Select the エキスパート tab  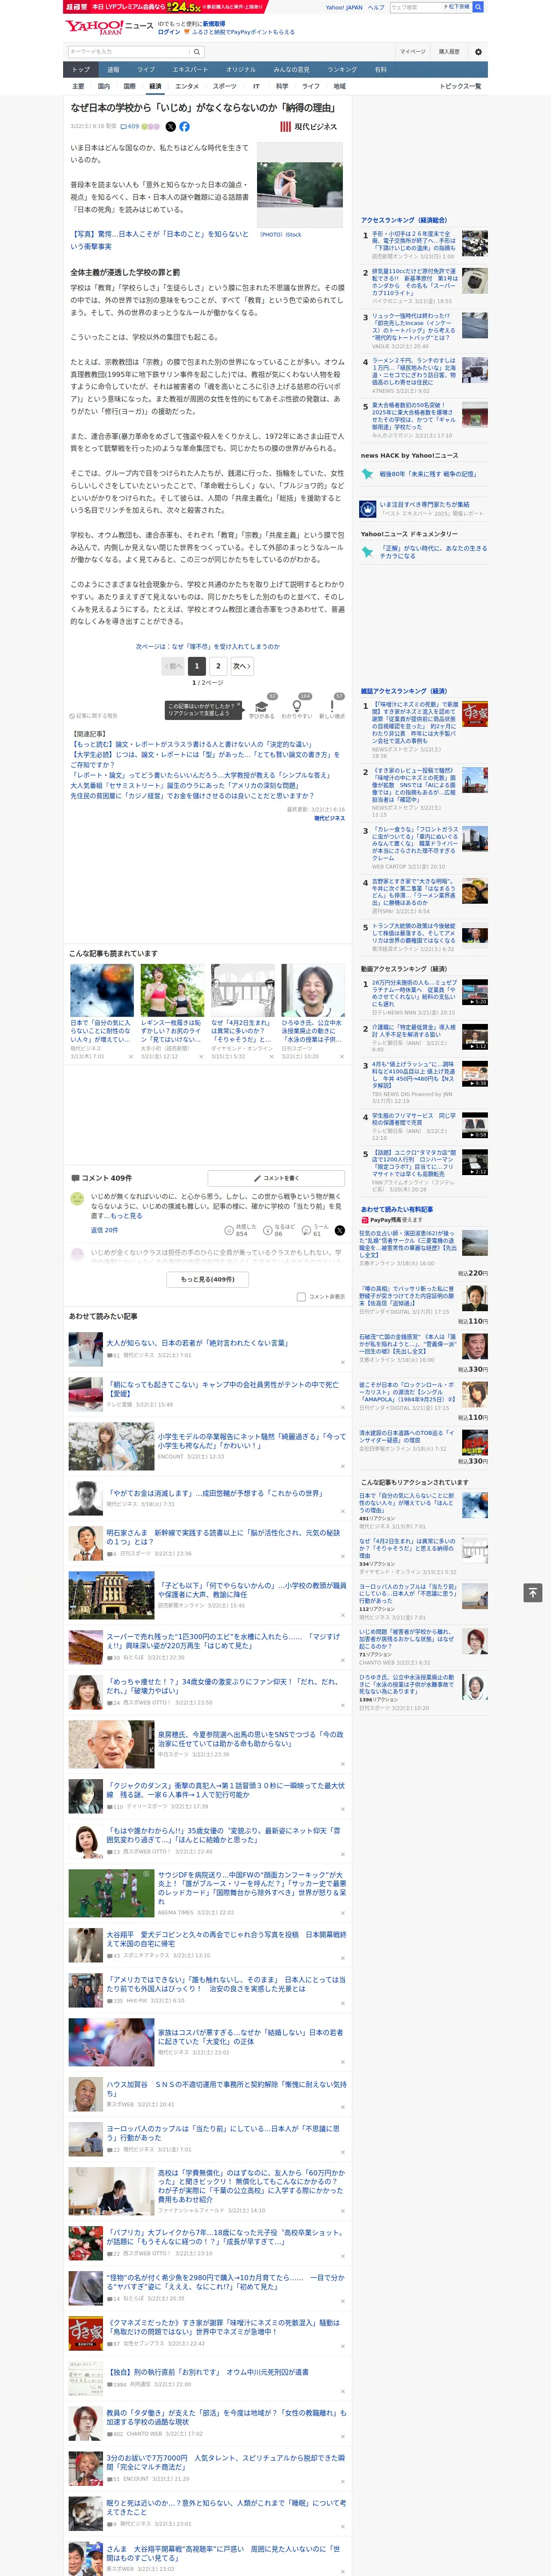[190, 70]
